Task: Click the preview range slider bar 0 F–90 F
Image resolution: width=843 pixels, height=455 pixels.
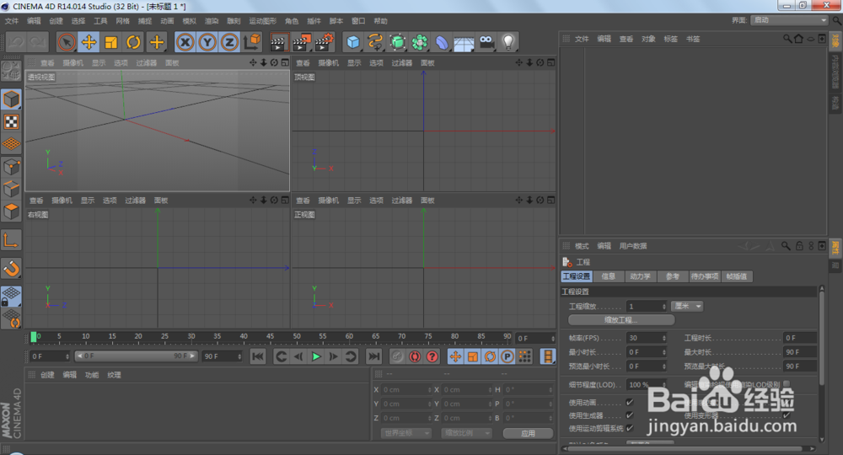Action: click(137, 356)
